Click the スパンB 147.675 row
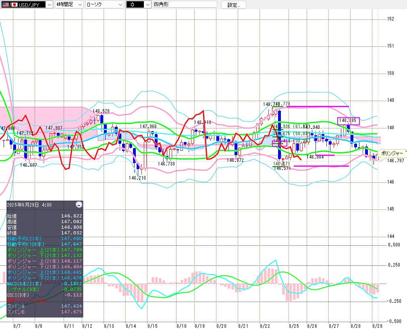This screenshot has width=407, height=329. 44,312
